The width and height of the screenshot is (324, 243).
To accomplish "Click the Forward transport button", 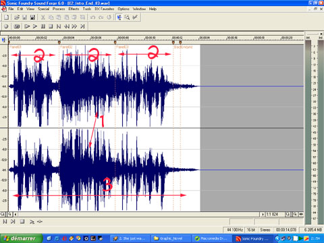I will tap(74, 26).
